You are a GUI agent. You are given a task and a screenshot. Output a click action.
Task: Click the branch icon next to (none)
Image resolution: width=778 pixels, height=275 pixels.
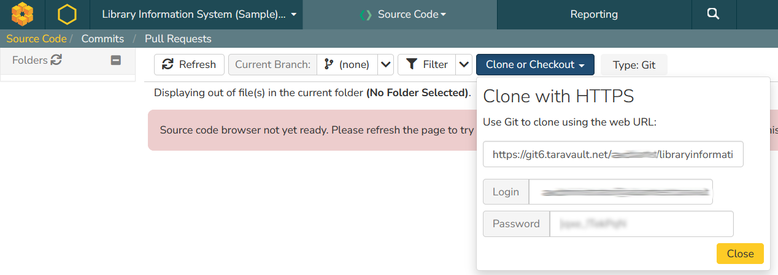click(329, 64)
